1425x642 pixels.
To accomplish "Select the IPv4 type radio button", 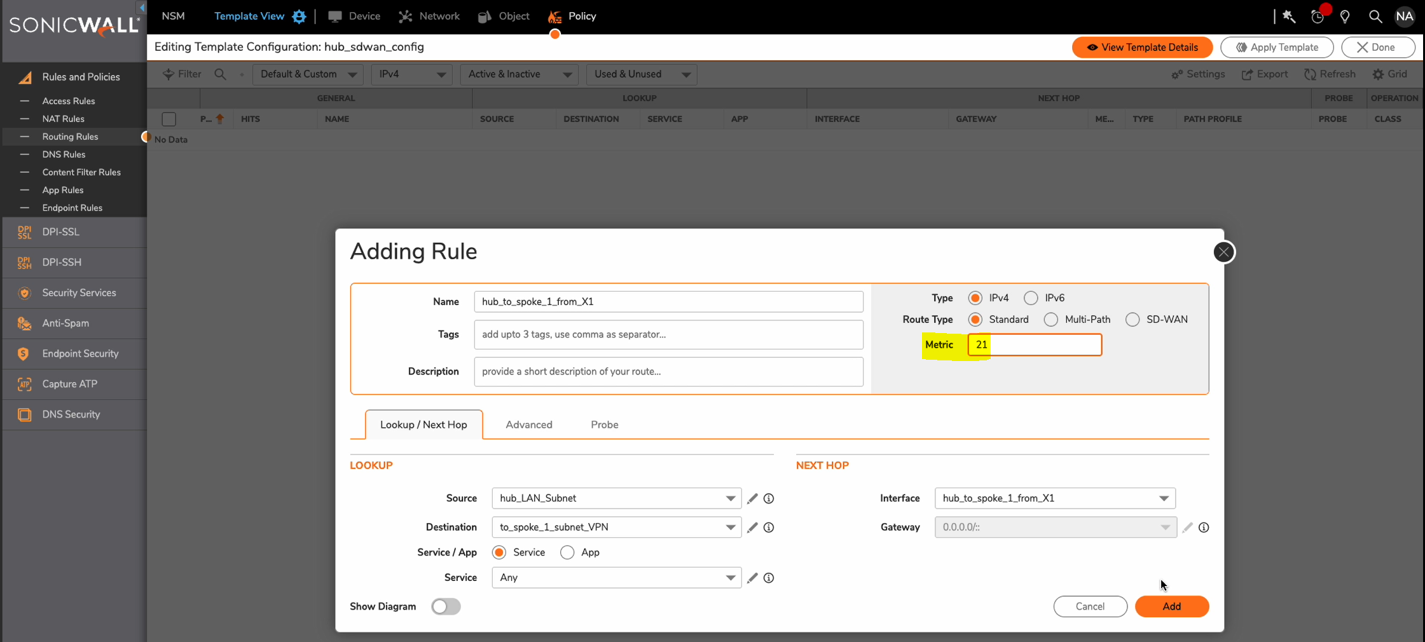I will (x=975, y=298).
